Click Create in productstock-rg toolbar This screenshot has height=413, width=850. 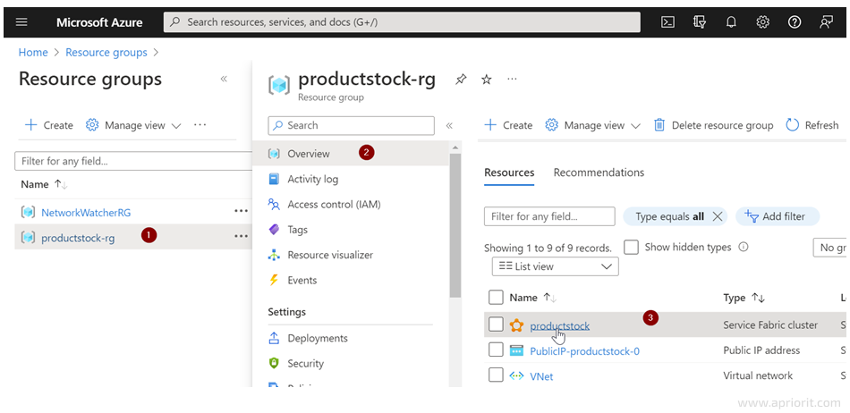point(508,125)
